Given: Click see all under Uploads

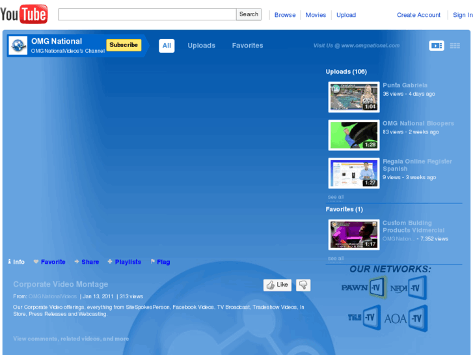Looking at the screenshot, I should click(x=336, y=197).
